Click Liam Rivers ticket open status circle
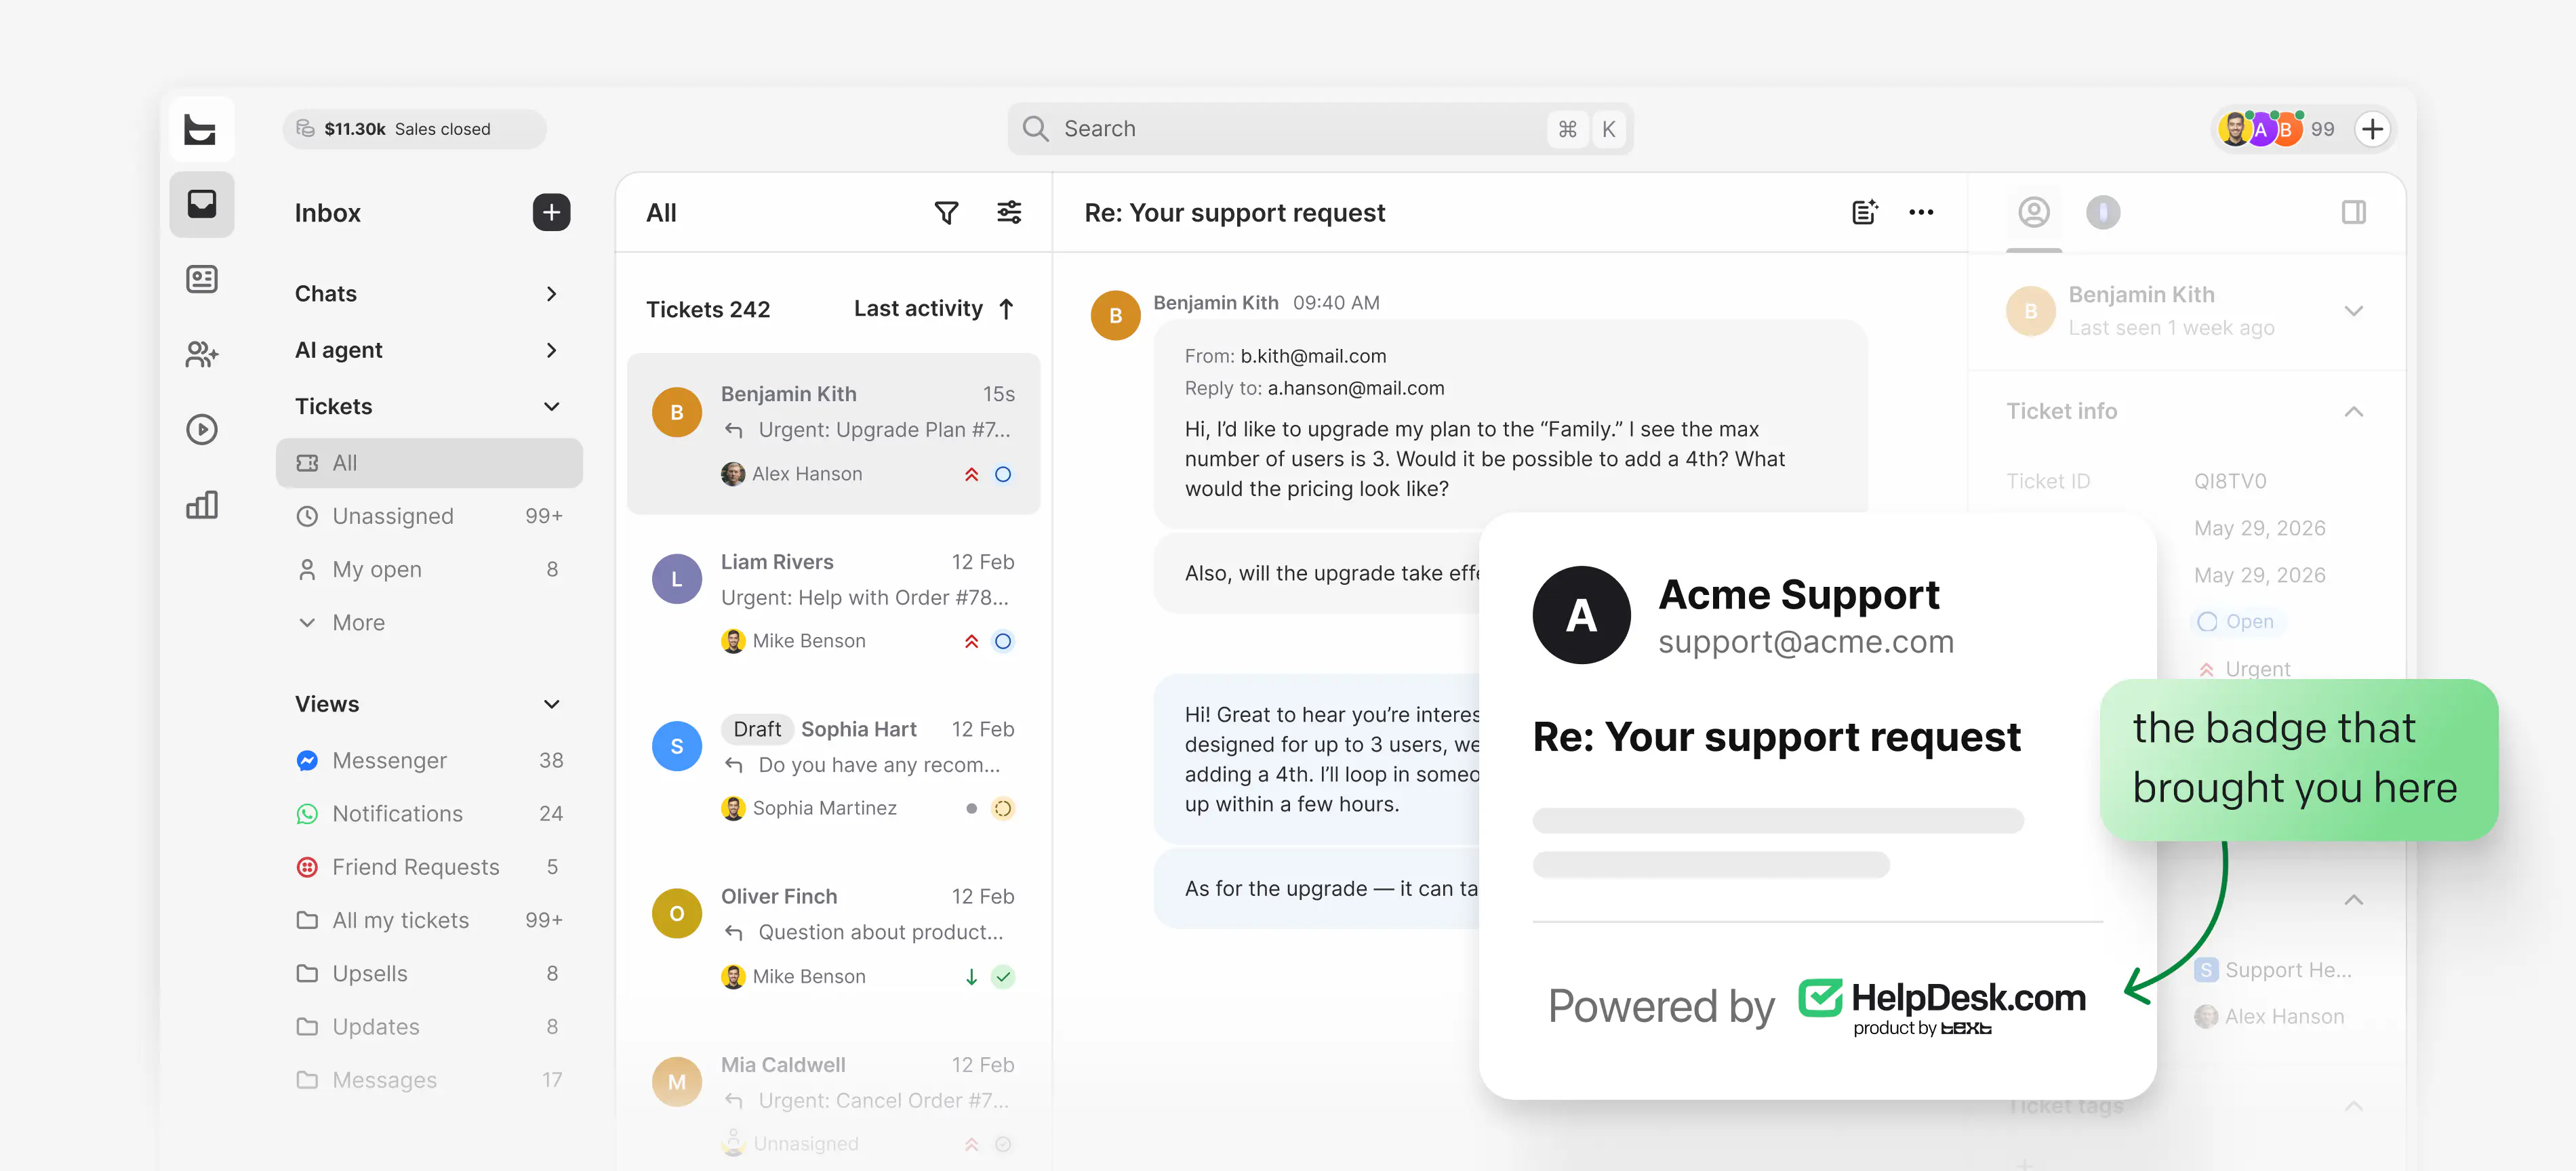The image size is (2576, 1171). pos(1003,641)
